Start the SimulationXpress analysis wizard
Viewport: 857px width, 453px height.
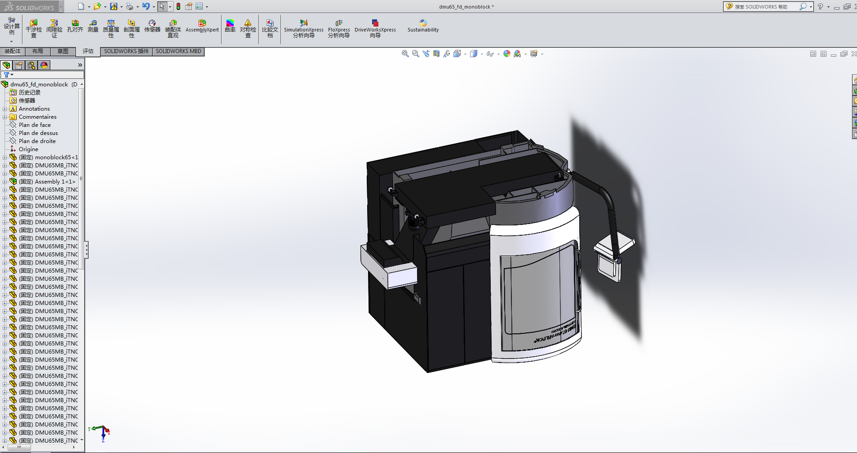(x=304, y=28)
